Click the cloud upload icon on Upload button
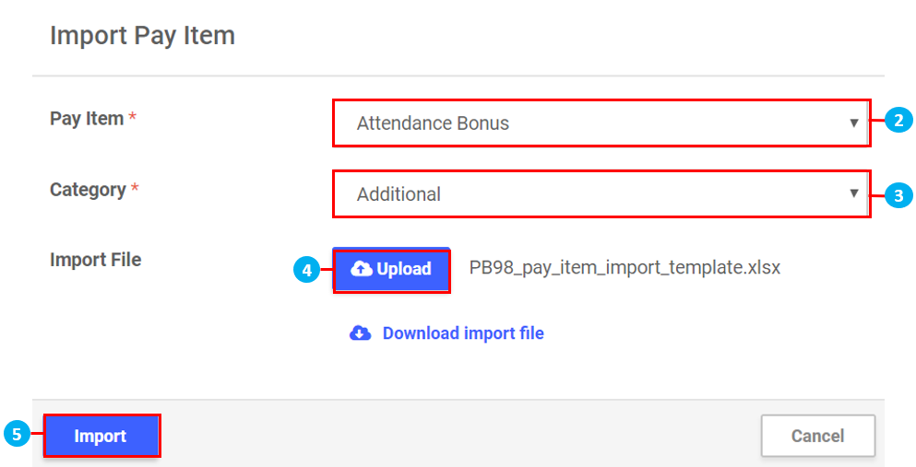 363,269
